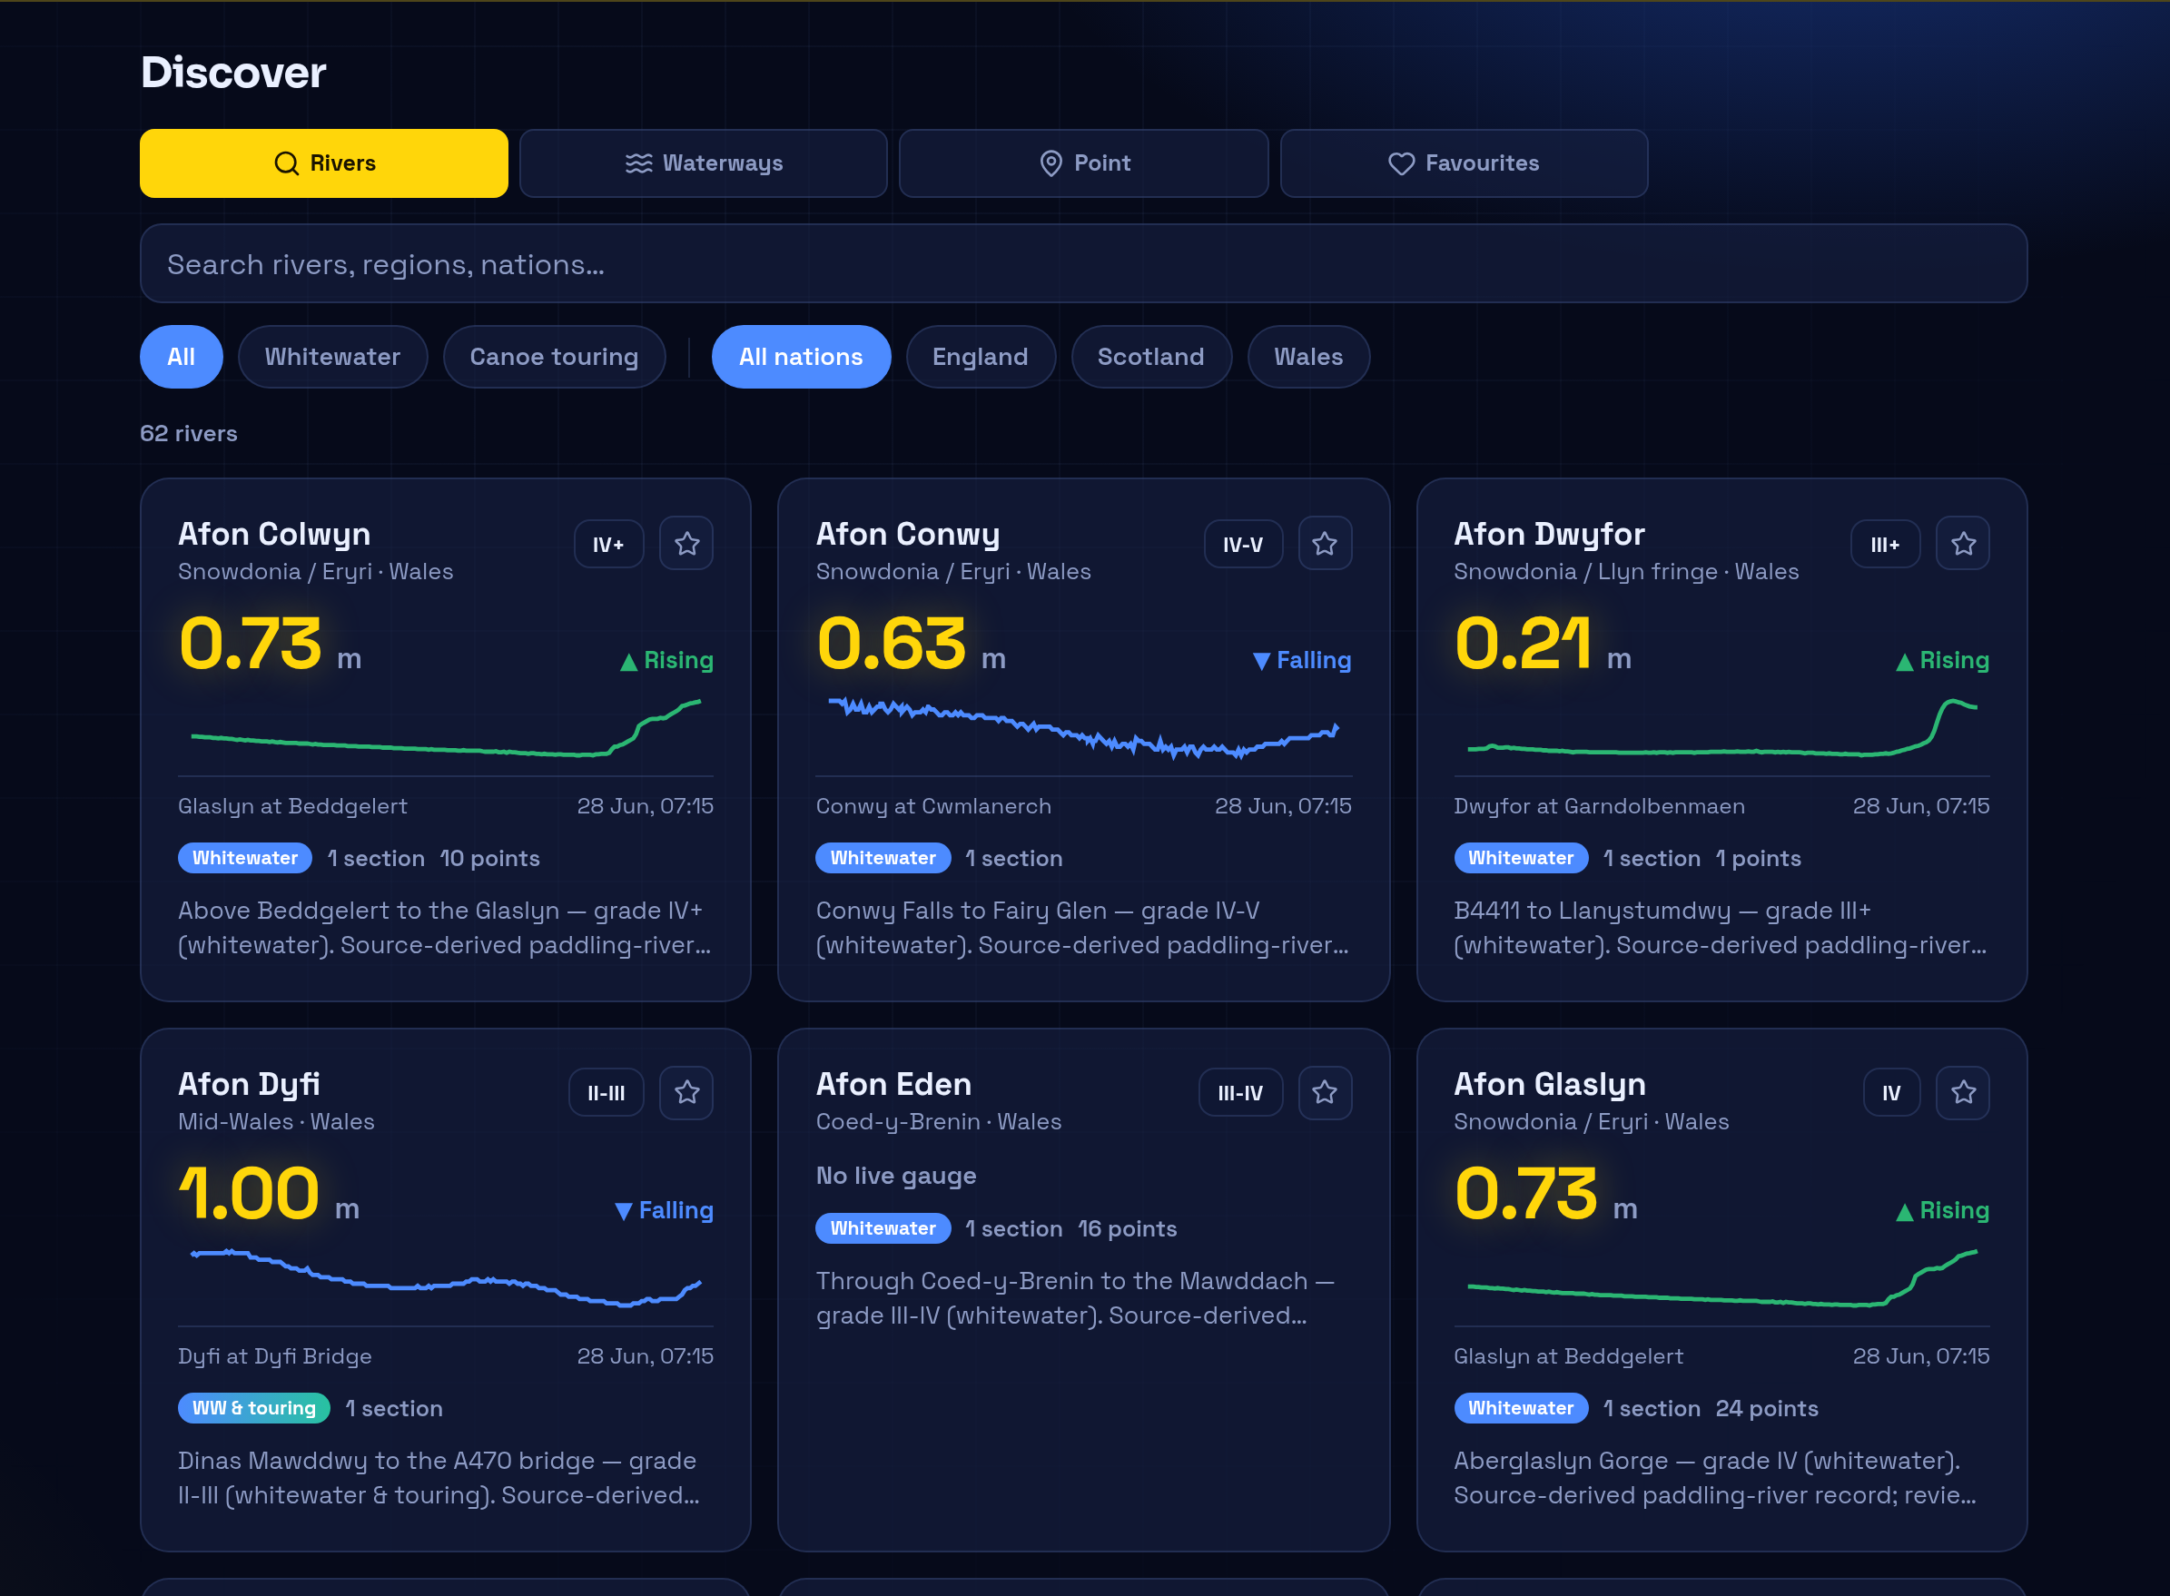This screenshot has width=2170, height=1596.
Task: Click the III-IV grade badge on Afon Eden
Action: (1240, 1094)
